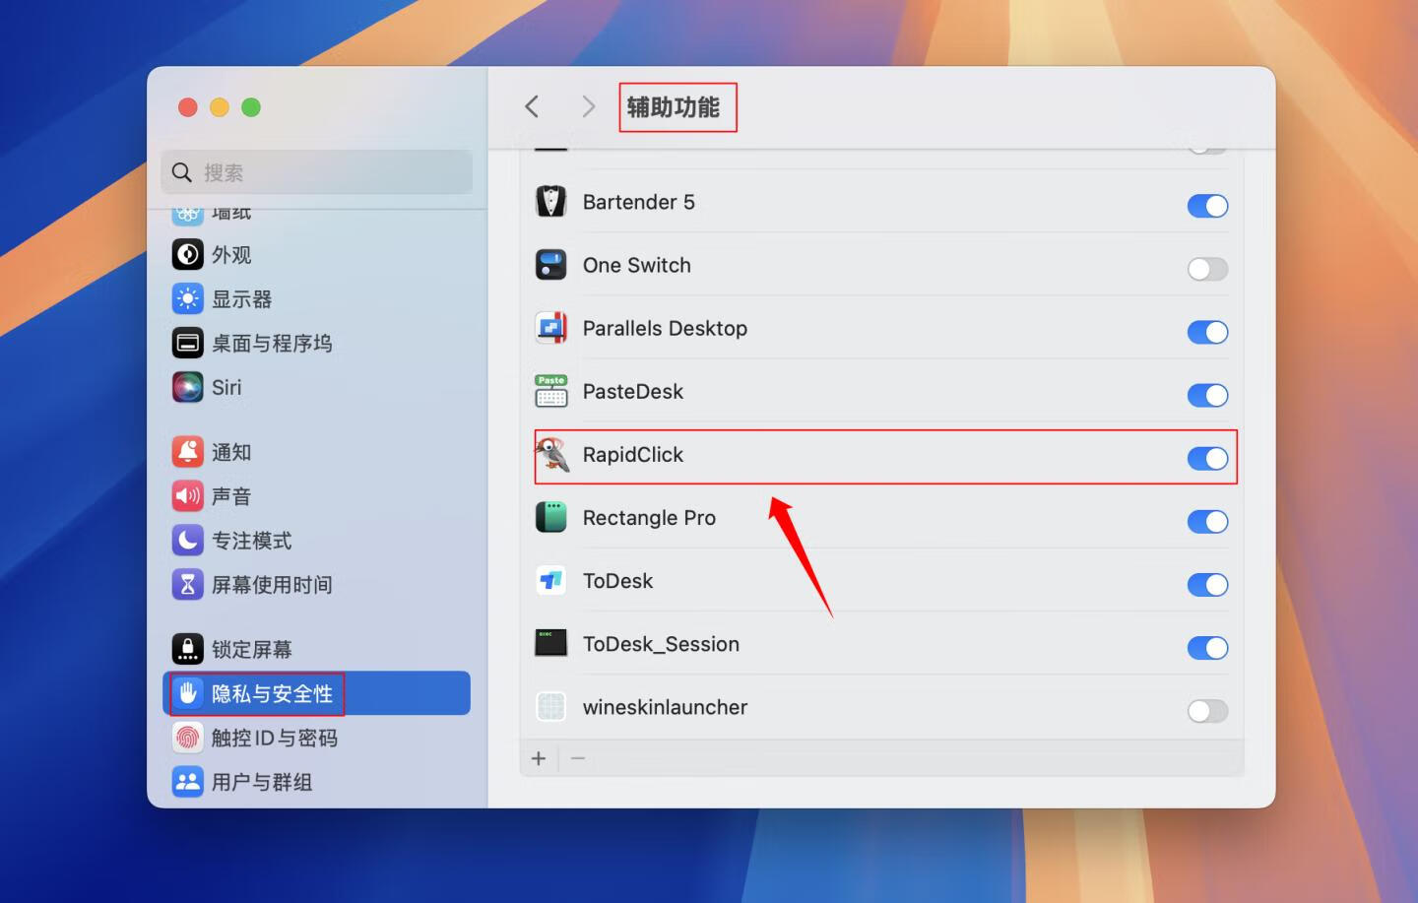Viewport: 1418px width, 903px height.
Task: Click the 搜索 search field
Action: (316, 172)
